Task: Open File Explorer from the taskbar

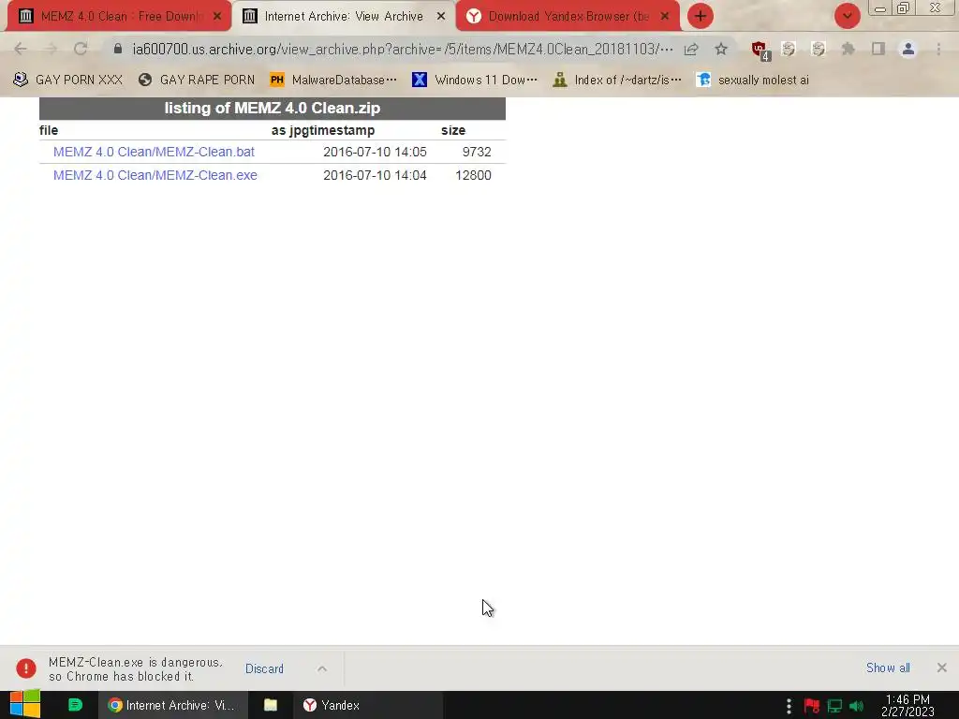Action: 271,705
